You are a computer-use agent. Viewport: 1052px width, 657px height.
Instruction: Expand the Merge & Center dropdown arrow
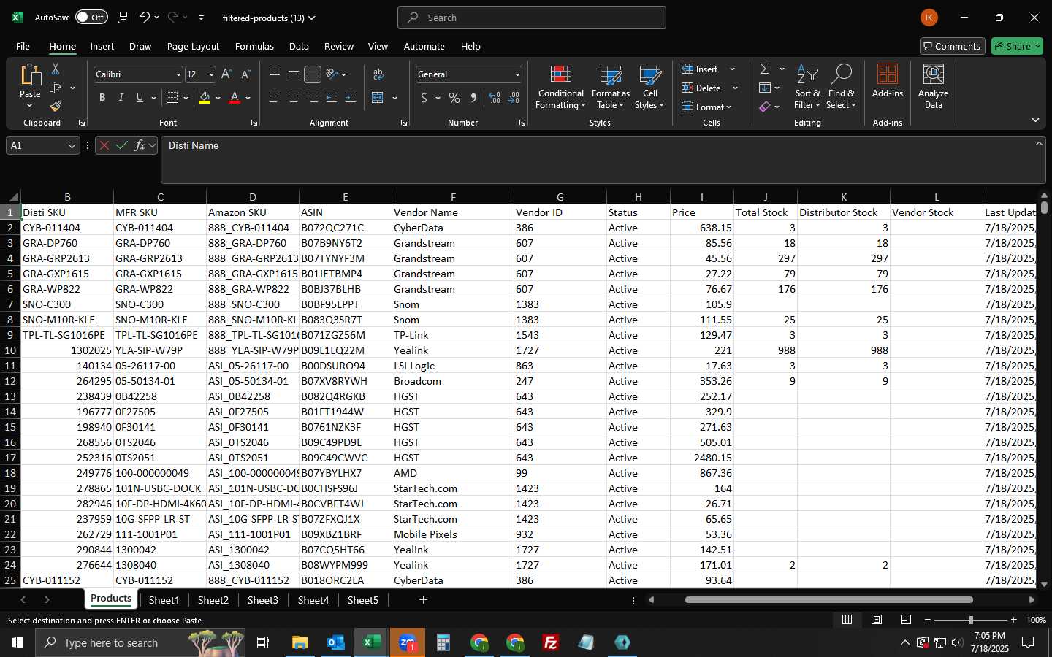pos(394,98)
